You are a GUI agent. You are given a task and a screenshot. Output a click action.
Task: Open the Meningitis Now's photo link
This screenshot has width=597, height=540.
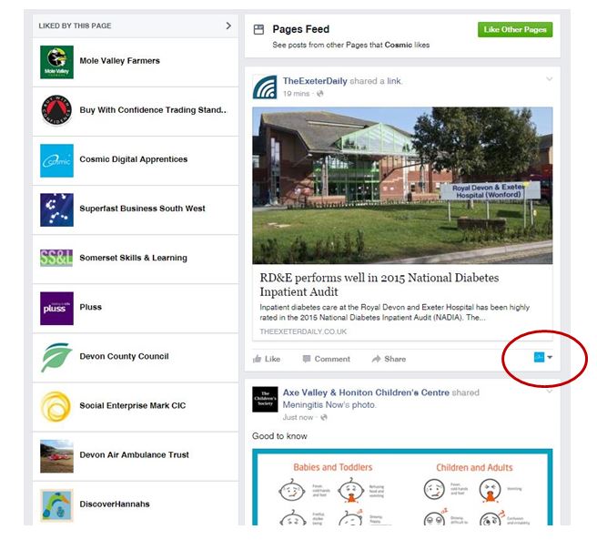click(329, 404)
